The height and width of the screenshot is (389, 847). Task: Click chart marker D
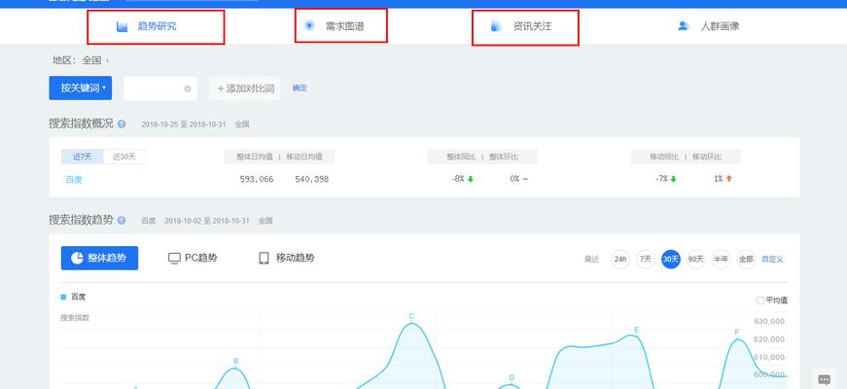[x=512, y=377]
